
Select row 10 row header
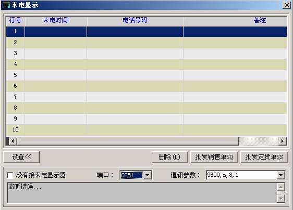click(15, 129)
